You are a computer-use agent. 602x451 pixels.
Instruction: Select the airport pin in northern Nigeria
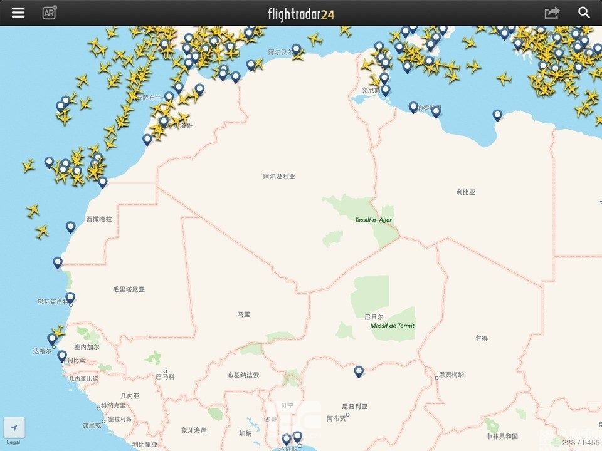[359, 371]
